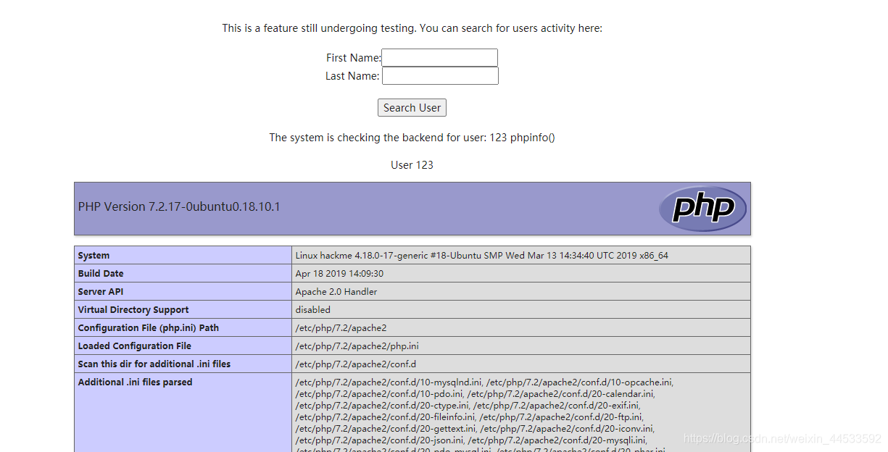
Task: Click the Virtual Directory Support label
Action: pos(133,309)
